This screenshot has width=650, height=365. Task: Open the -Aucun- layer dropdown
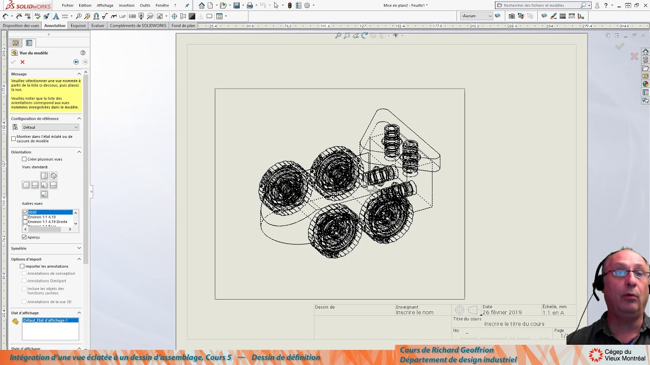[x=476, y=16]
